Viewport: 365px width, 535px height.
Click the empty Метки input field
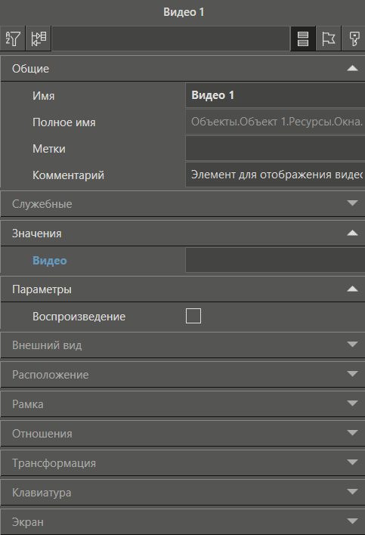click(x=275, y=148)
